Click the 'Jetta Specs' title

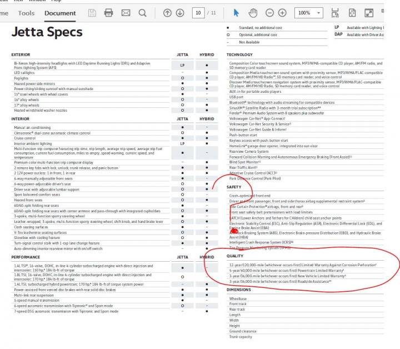point(47,32)
